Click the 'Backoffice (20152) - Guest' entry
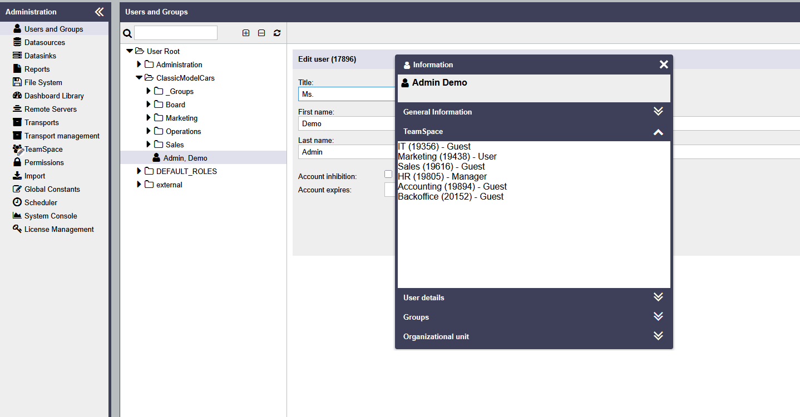Screen dimensions: 800x417 451,196
